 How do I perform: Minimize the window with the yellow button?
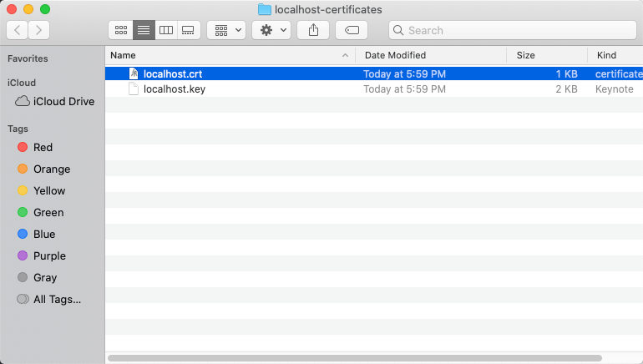(x=28, y=9)
